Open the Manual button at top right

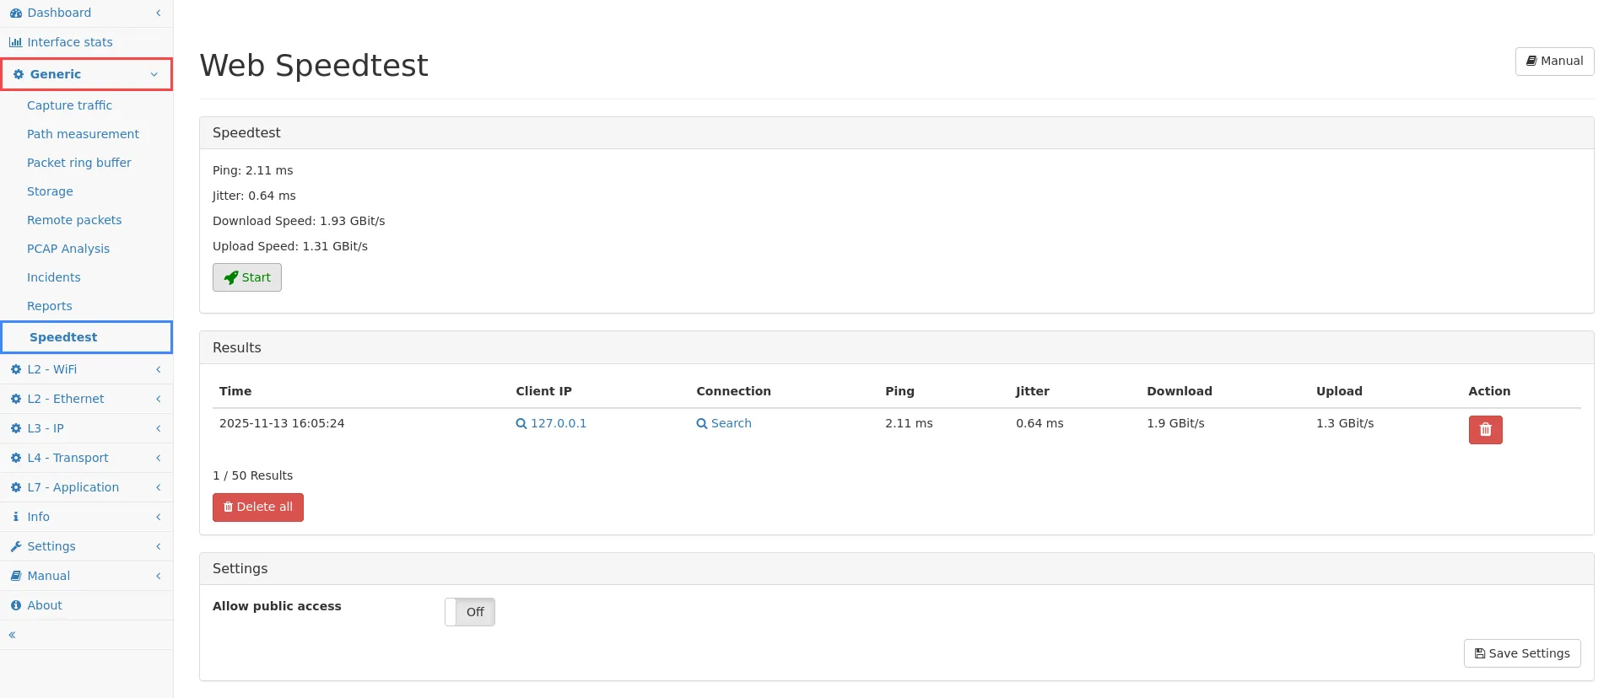(1554, 62)
